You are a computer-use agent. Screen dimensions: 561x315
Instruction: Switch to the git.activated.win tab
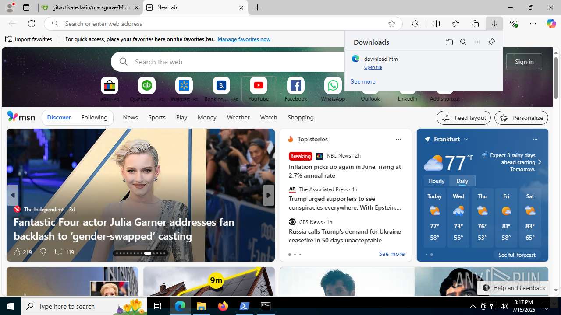pos(91,7)
